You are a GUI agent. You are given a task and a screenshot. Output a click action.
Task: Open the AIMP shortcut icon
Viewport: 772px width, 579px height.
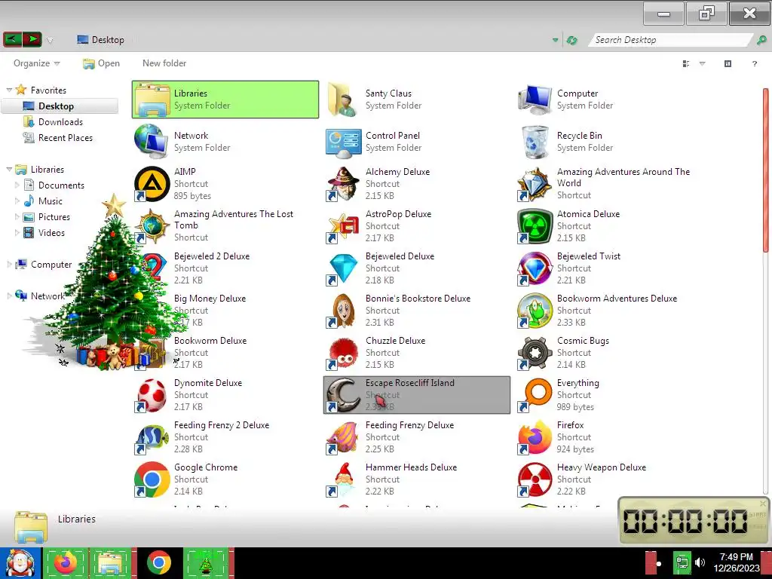(152, 184)
